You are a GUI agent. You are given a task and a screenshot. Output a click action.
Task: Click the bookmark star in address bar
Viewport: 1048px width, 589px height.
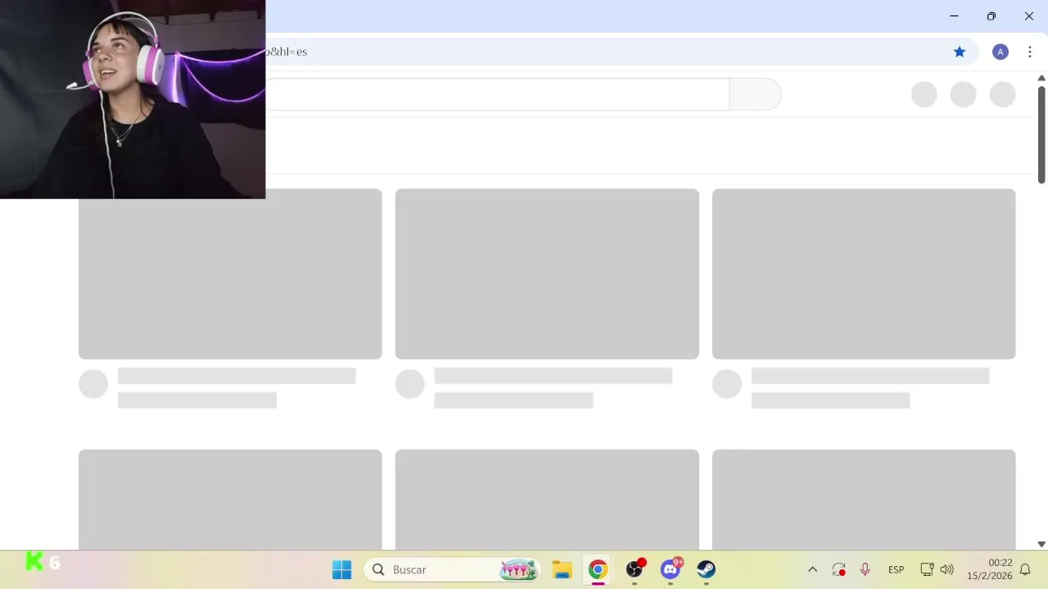960,52
